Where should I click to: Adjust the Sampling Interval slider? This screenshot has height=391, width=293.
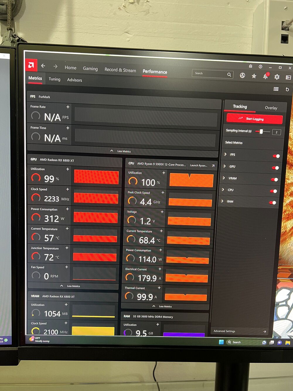point(261,131)
